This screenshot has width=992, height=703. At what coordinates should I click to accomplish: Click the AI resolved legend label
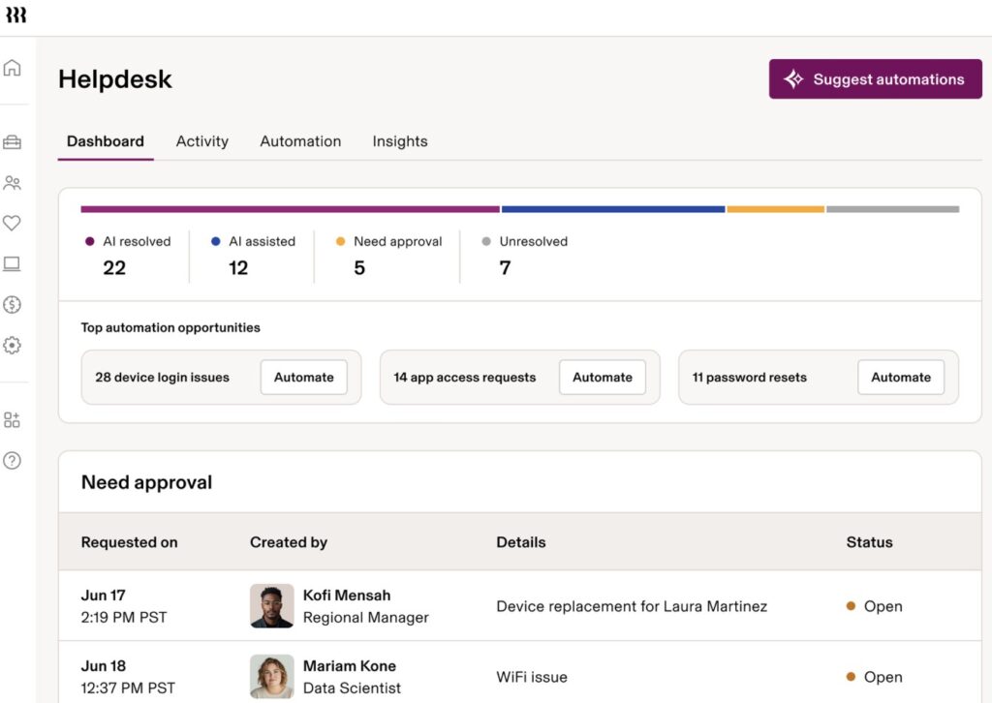coord(137,241)
